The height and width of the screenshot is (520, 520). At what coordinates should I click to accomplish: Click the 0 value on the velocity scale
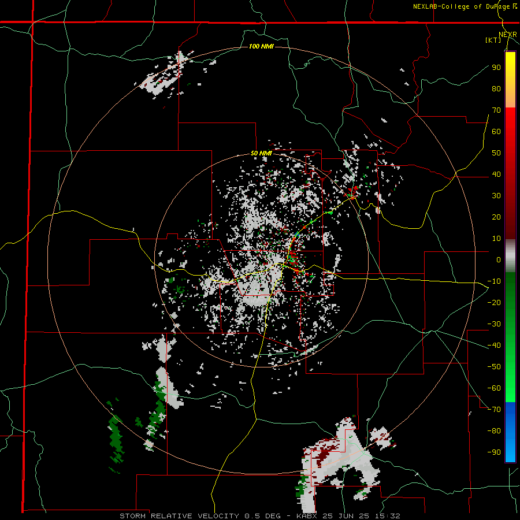(x=499, y=259)
